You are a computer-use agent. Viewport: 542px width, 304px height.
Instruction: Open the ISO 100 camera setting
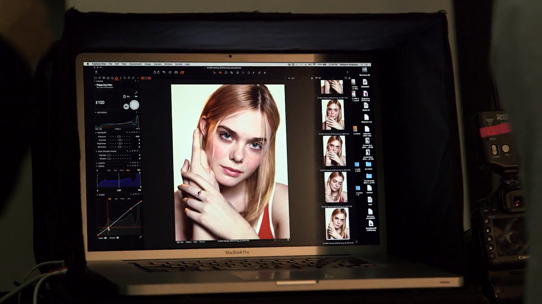coord(100,102)
